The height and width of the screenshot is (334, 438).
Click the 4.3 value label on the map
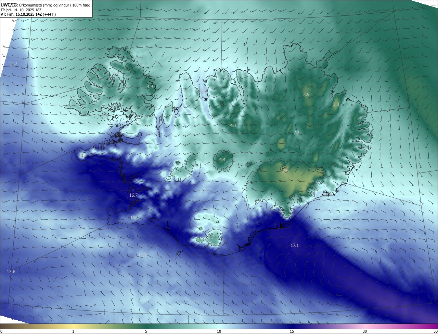[233, 126]
